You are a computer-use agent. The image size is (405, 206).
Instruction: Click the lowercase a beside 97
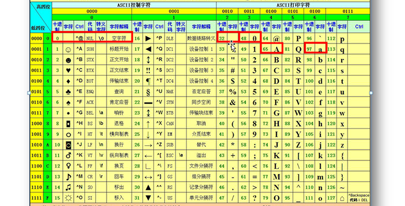[x=320, y=49]
